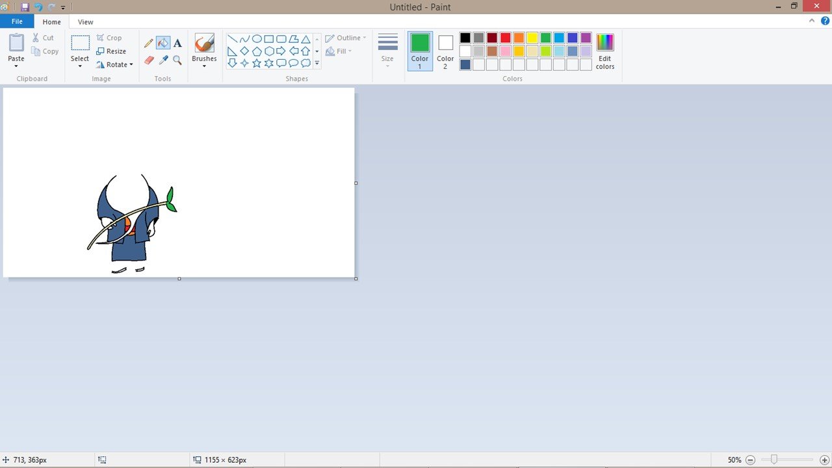Select the Fill with color bucket tool

[x=163, y=43]
